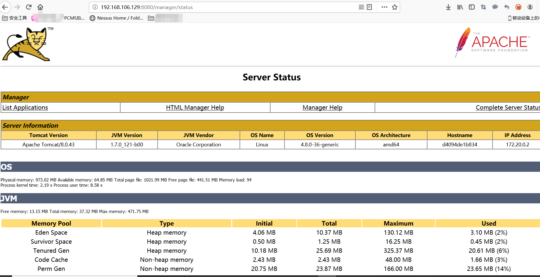
Task: Click Tenured Gen maximum 325.37 MB
Action: pos(399,251)
